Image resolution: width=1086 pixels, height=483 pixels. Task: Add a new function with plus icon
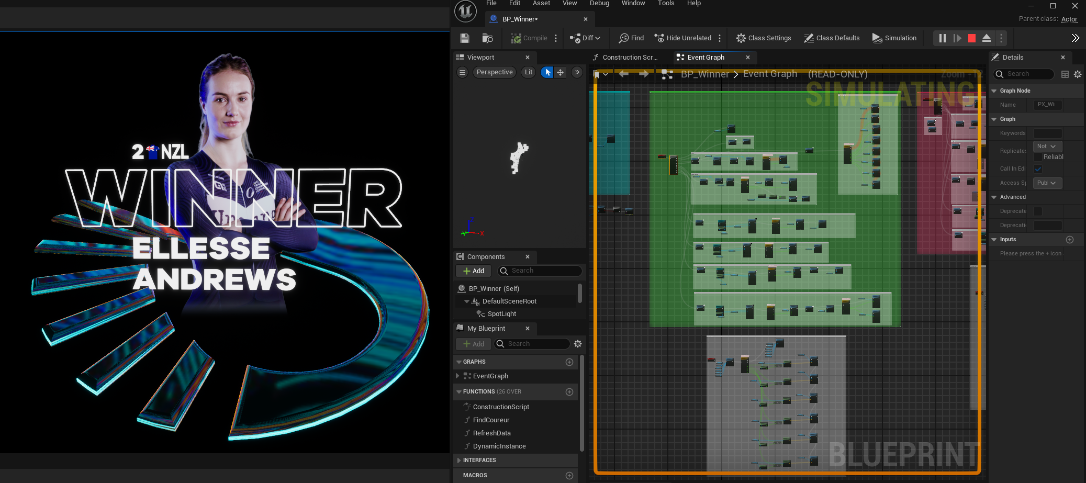coord(569,392)
